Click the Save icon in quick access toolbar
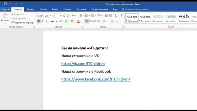The width and height of the screenshot is (197, 111). tap(5, 4)
